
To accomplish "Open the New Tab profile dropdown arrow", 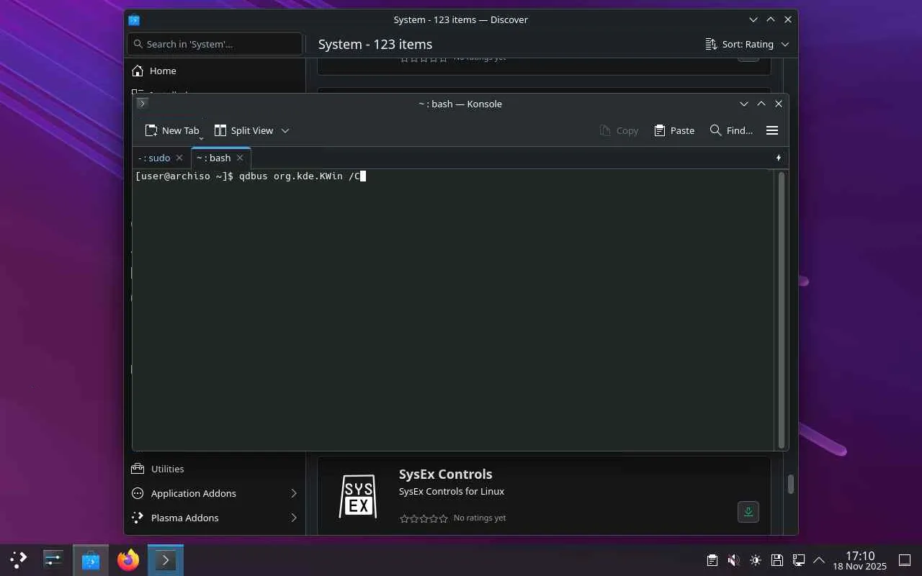I will pyautogui.click(x=201, y=138).
